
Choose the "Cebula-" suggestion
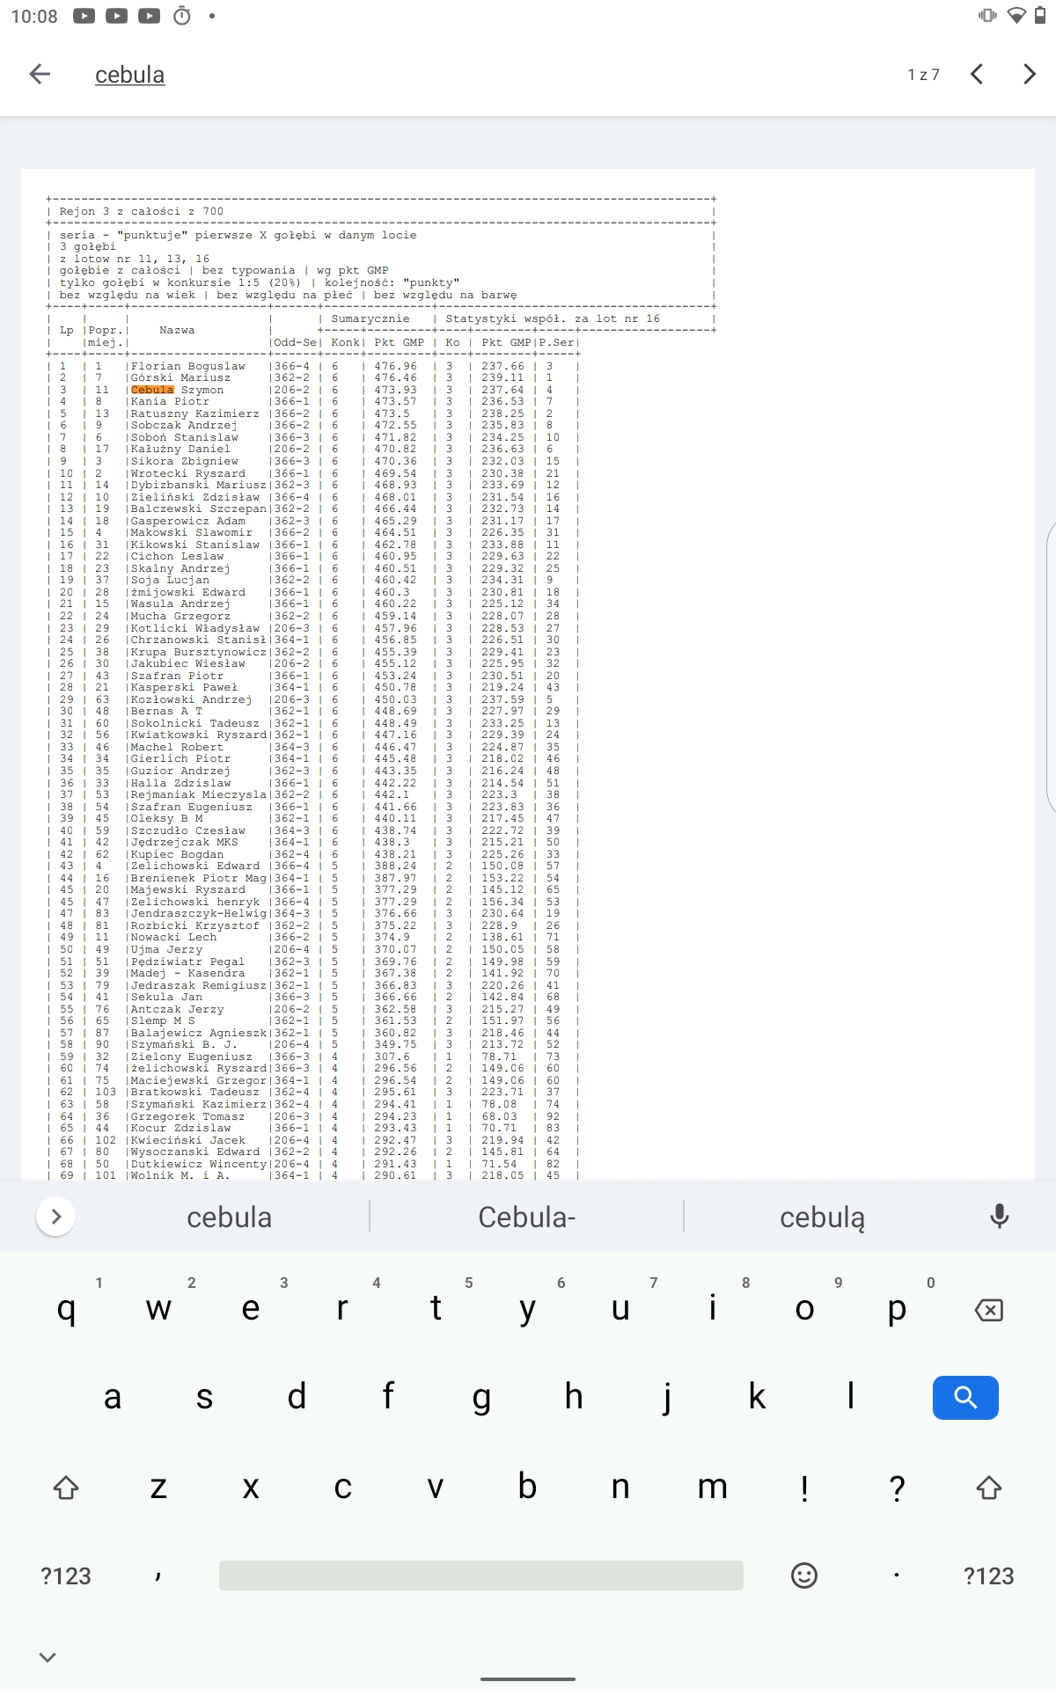coord(526,1217)
